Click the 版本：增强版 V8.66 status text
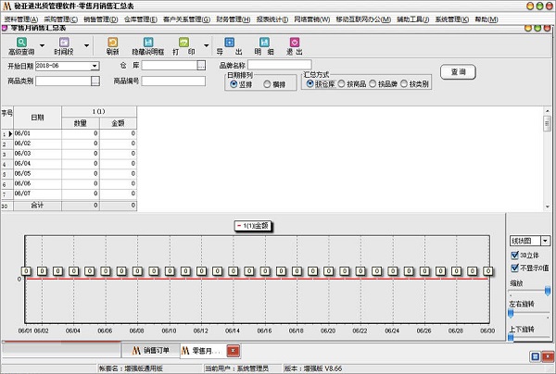Viewport: 556px width, 374px height. (x=313, y=368)
